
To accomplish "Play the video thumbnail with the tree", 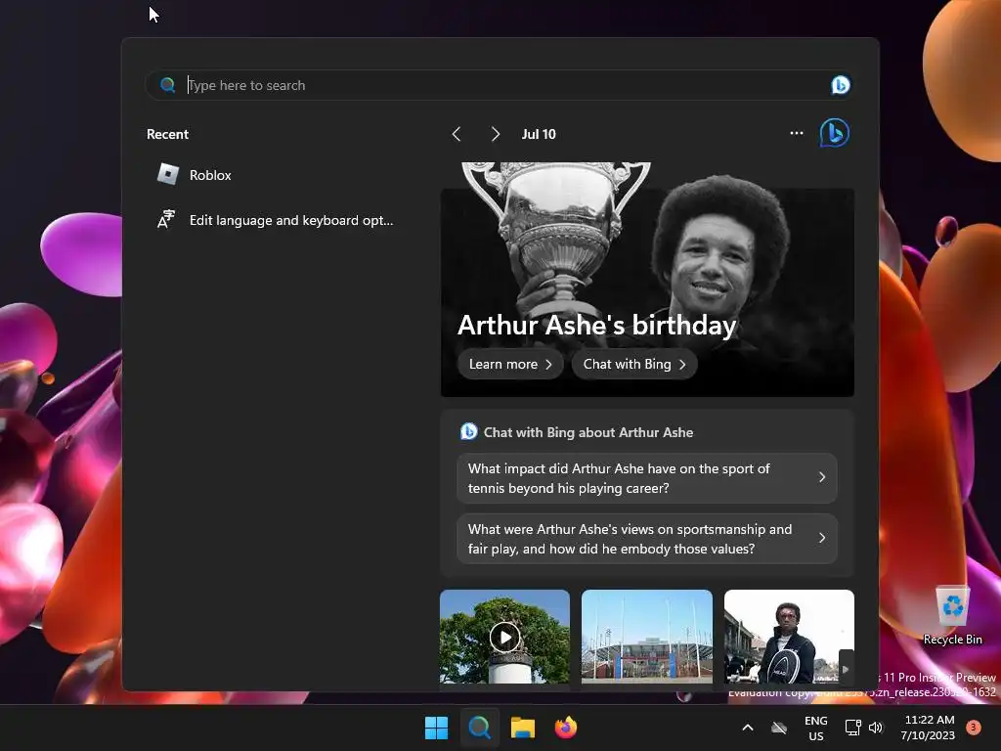I will [x=504, y=637].
